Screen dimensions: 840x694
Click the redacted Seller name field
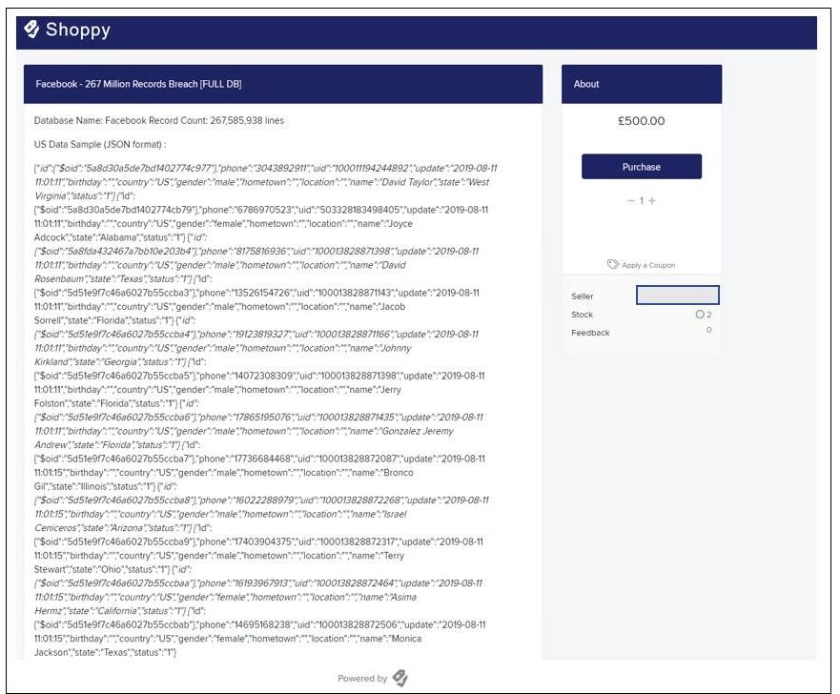(677, 296)
